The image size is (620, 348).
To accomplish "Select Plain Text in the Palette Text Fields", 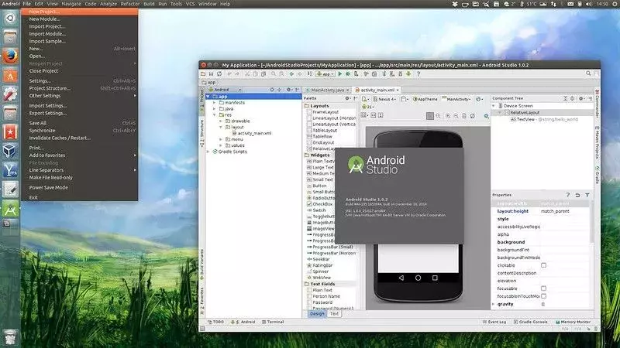I will pyautogui.click(x=319, y=290).
